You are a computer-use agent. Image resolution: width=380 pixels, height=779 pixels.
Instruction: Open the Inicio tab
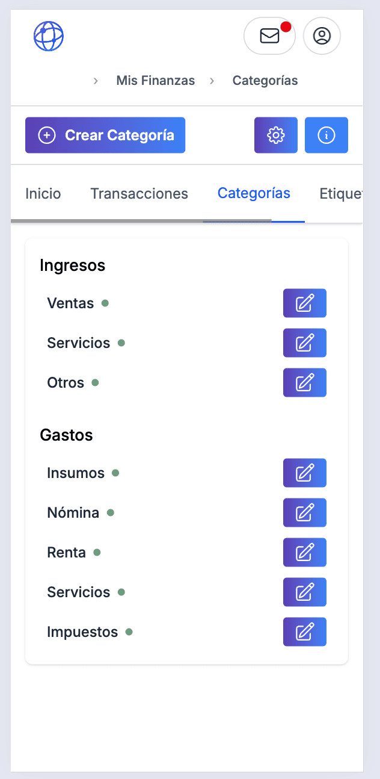tap(43, 193)
